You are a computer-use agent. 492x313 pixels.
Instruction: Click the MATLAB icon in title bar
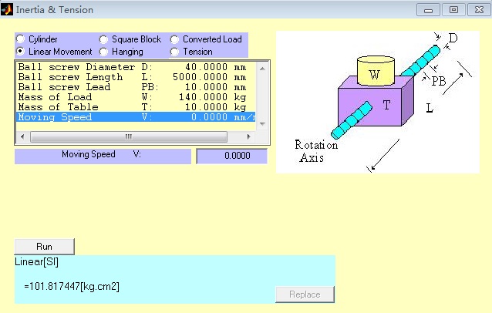[x=8, y=10]
